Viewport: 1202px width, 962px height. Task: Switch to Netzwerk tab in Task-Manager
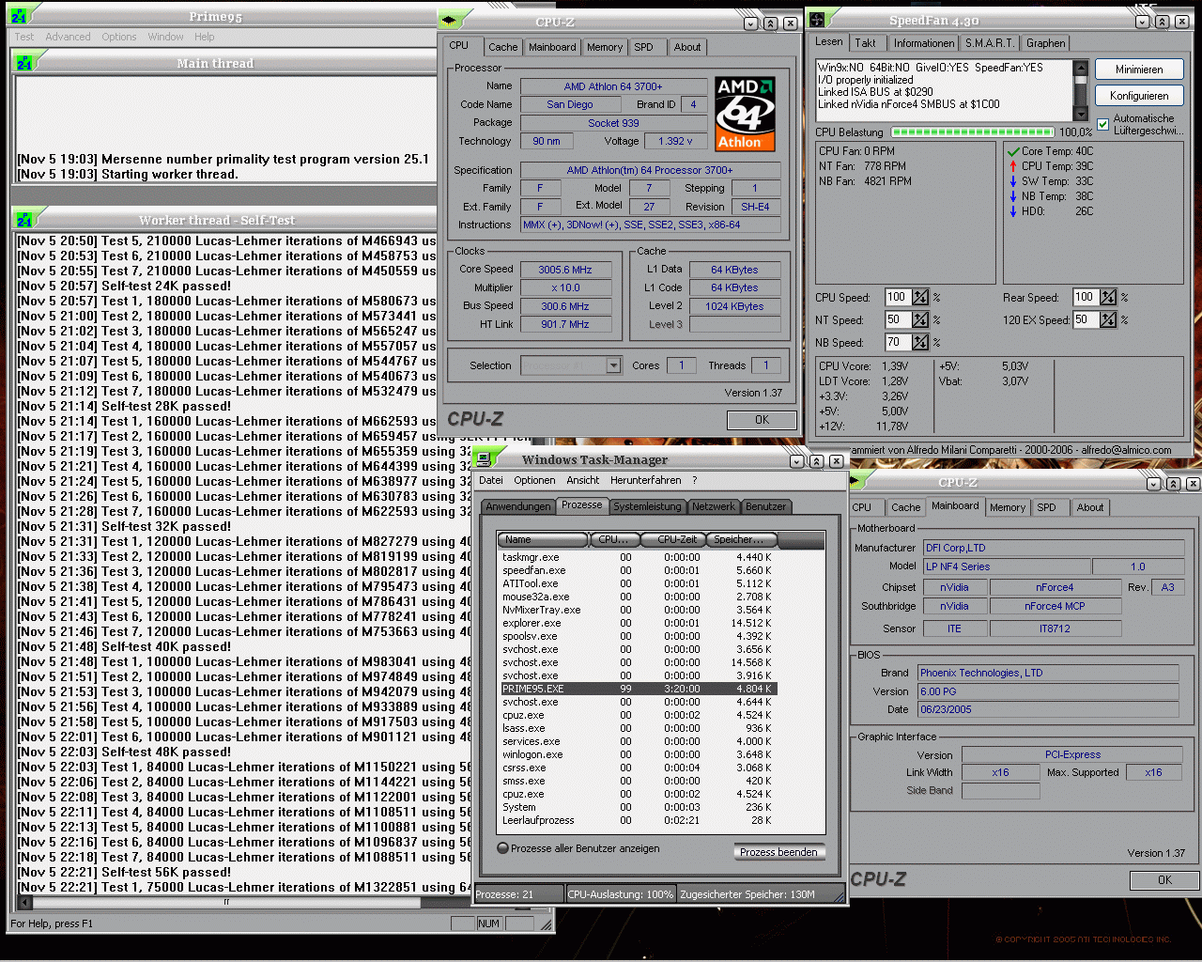click(714, 506)
